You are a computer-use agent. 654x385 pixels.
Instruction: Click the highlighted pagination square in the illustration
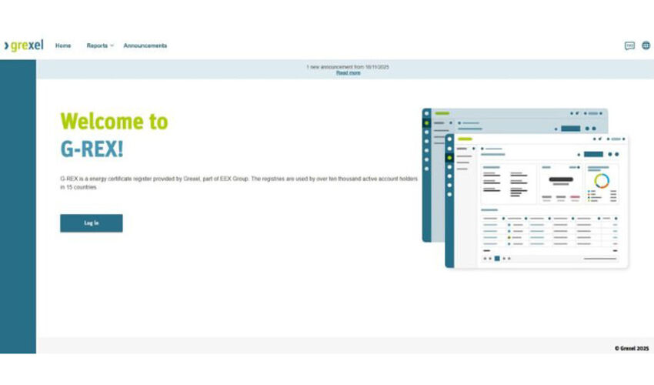(x=497, y=259)
